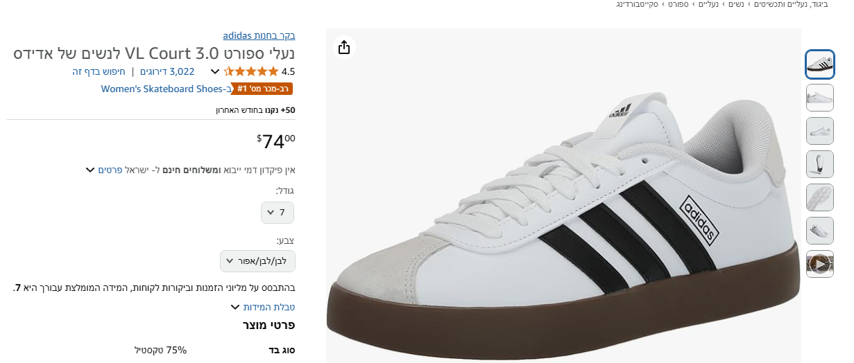Expand the rating breakdown chevron beside stars
Viewport: 854px width, 363px height.
click(215, 71)
